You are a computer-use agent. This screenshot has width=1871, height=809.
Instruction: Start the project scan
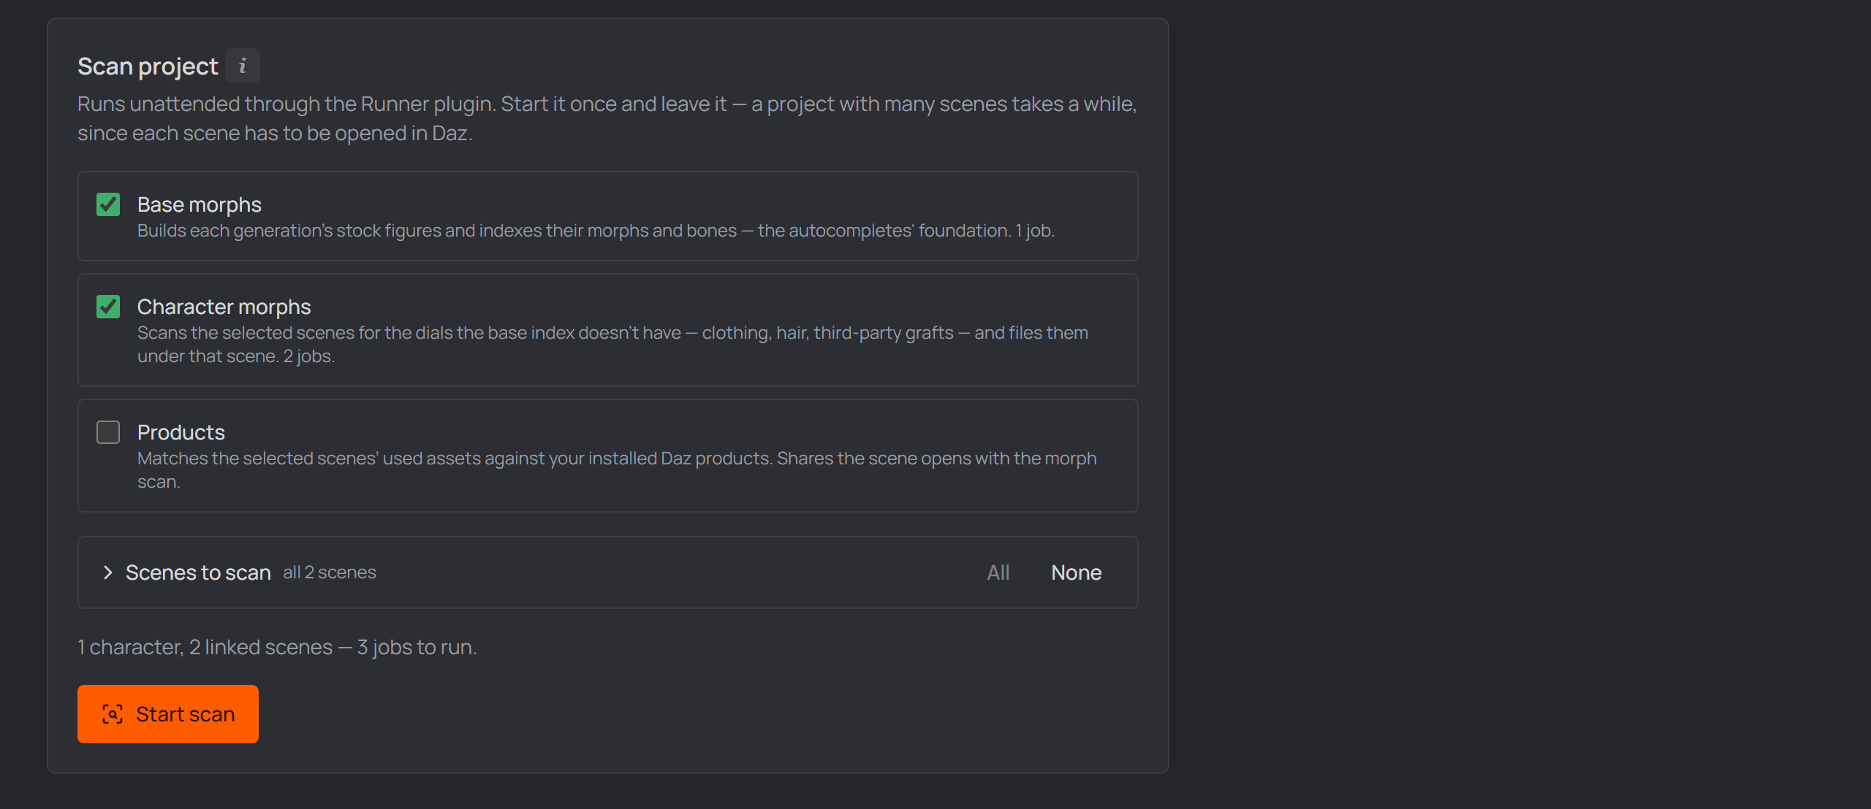[168, 714]
